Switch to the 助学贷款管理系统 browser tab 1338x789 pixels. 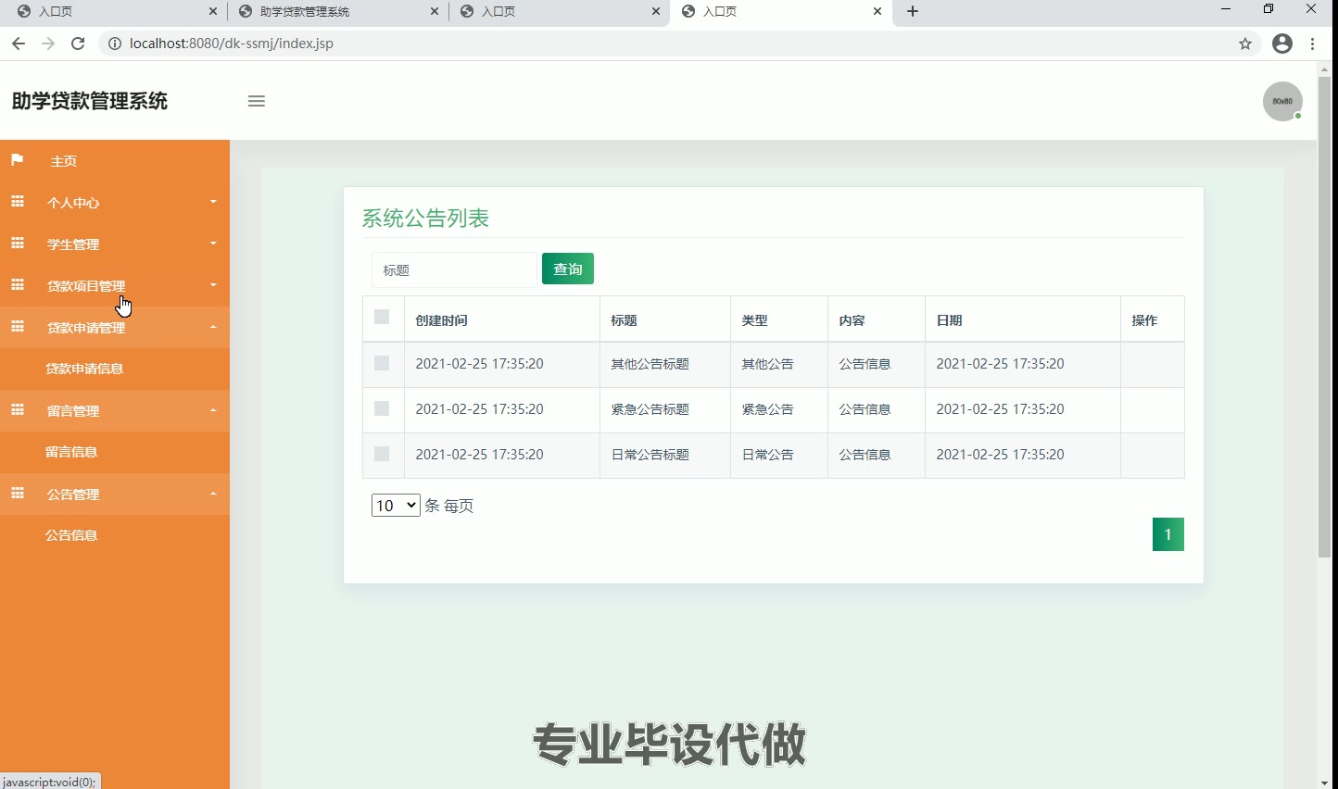click(x=334, y=12)
